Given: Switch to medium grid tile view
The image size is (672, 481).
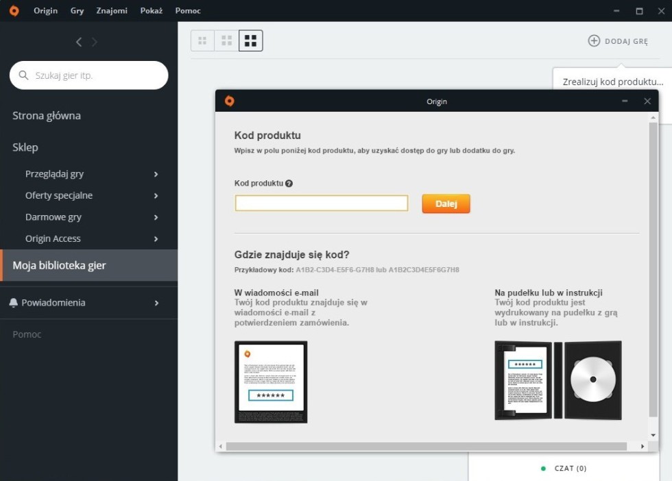Looking at the screenshot, I should 226,40.
